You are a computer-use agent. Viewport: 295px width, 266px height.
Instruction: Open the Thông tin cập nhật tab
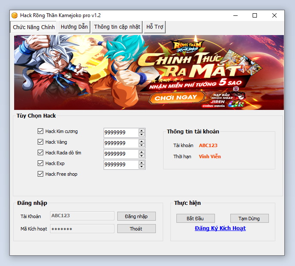pos(117,27)
